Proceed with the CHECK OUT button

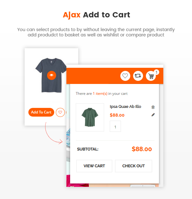pyautogui.click(x=133, y=166)
